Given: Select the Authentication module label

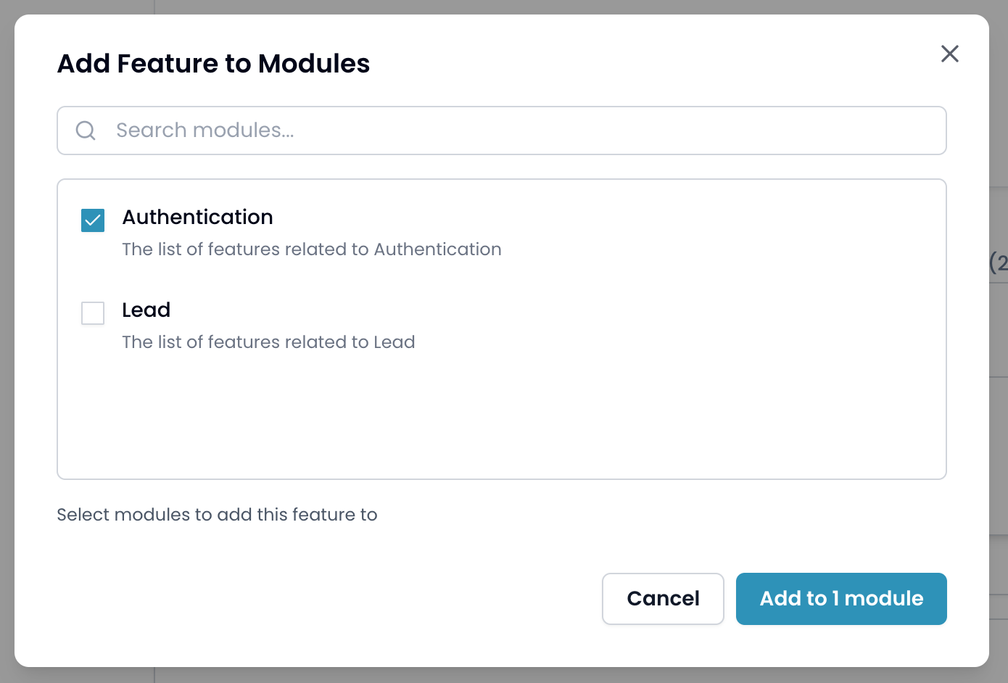Looking at the screenshot, I should (197, 217).
